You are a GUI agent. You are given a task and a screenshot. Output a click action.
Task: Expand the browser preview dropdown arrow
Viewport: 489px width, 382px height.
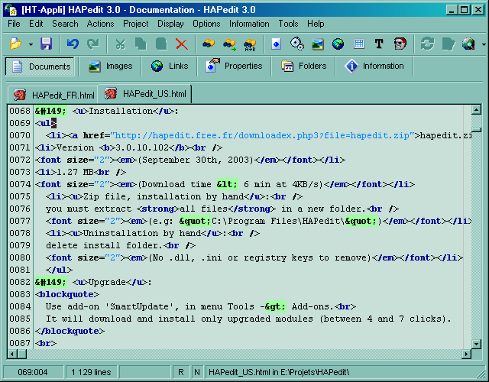[484, 44]
